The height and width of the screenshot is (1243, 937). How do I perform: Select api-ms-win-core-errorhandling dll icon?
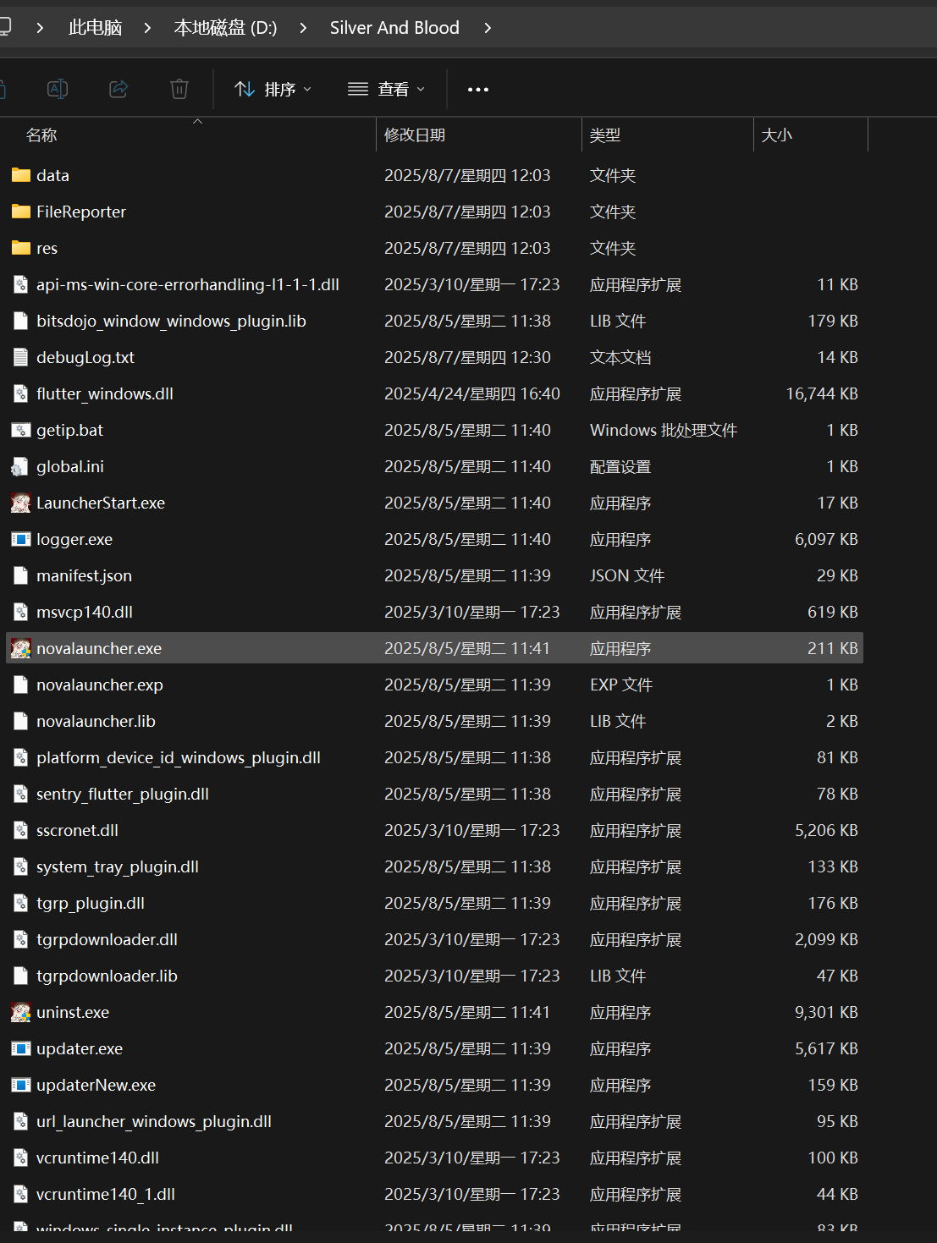click(21, 284)
